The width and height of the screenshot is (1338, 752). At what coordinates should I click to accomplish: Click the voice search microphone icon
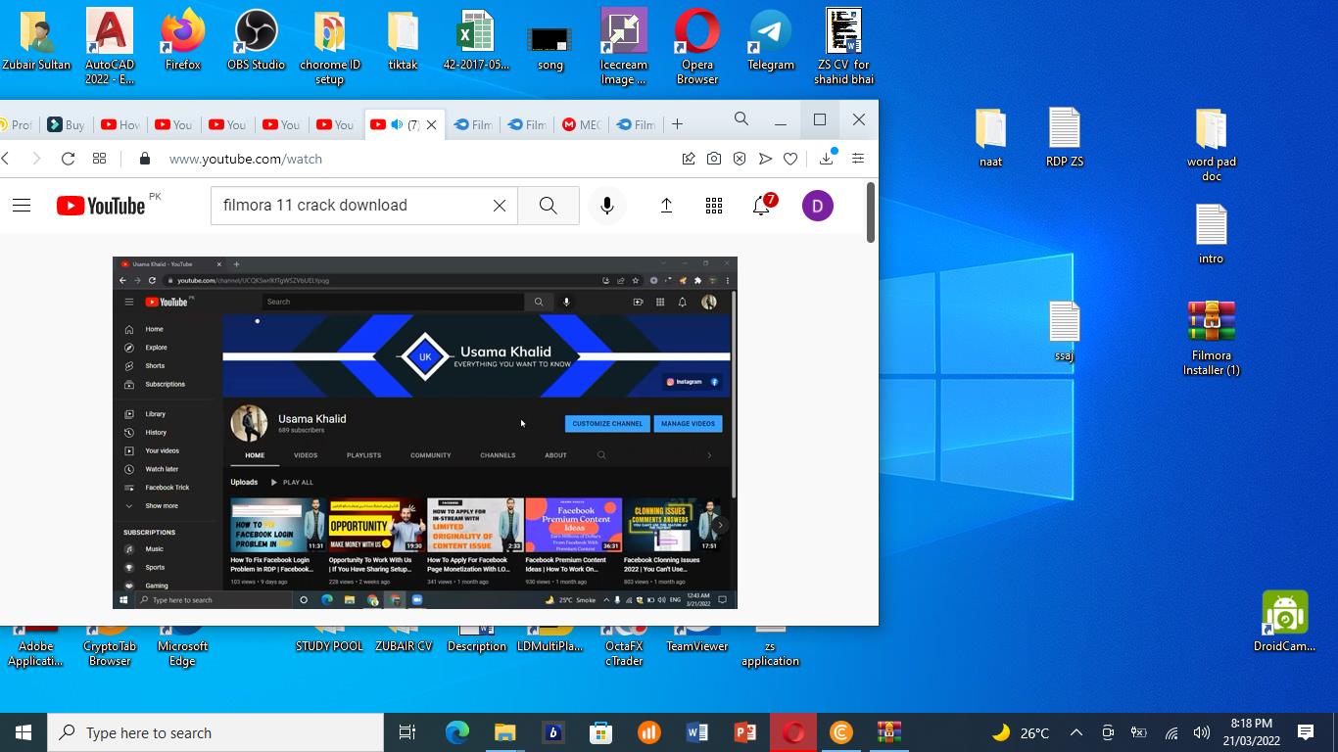coord(606,206)
